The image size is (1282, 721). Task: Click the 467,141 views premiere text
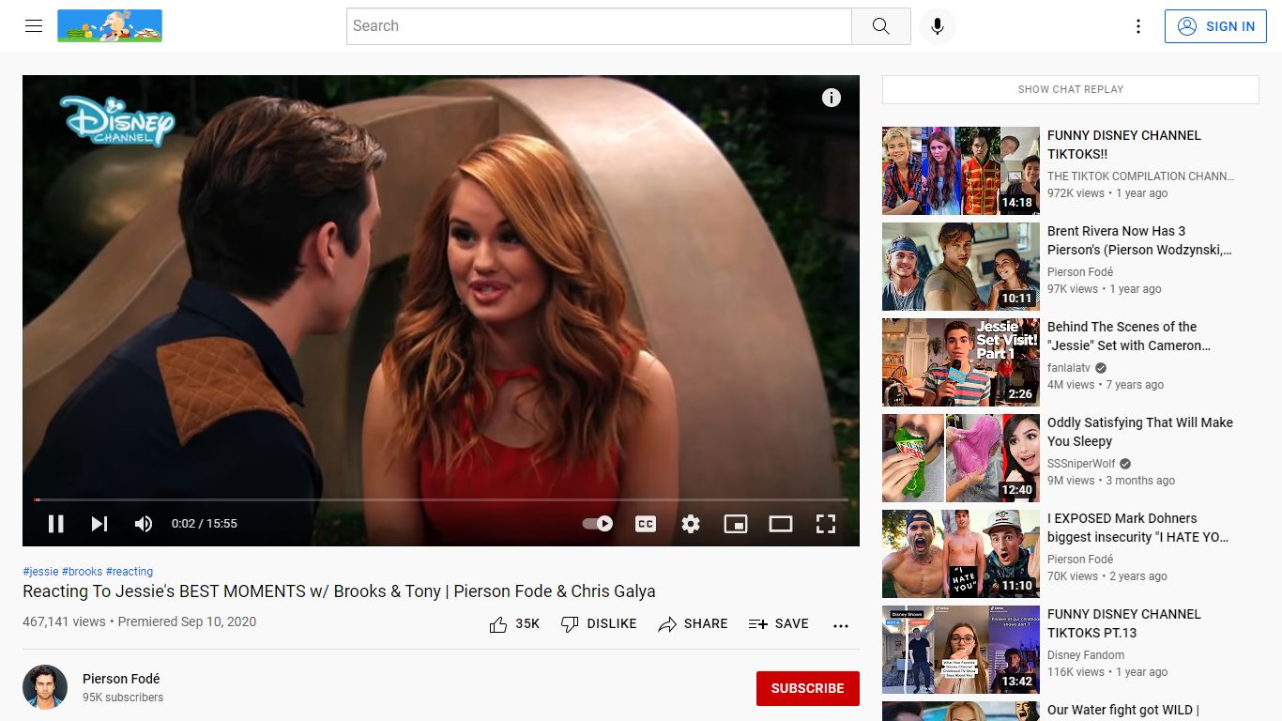point(139,621)
